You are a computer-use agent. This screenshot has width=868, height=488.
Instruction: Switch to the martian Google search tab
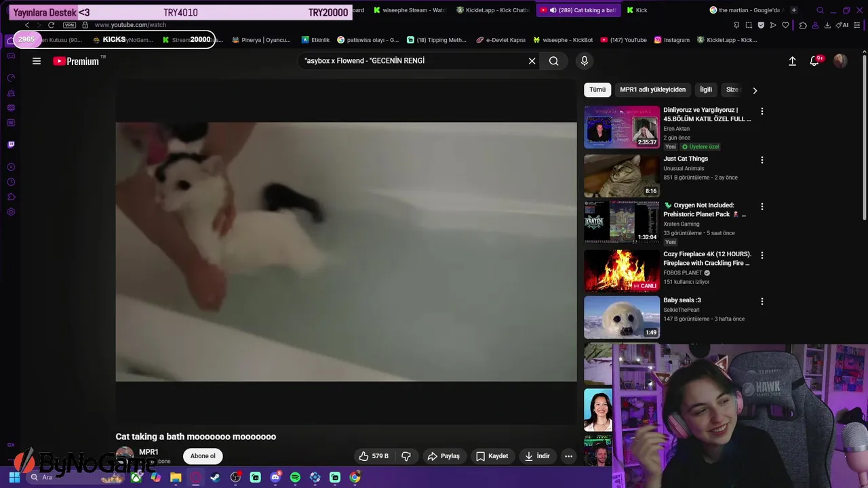click(x=745, y=10)
